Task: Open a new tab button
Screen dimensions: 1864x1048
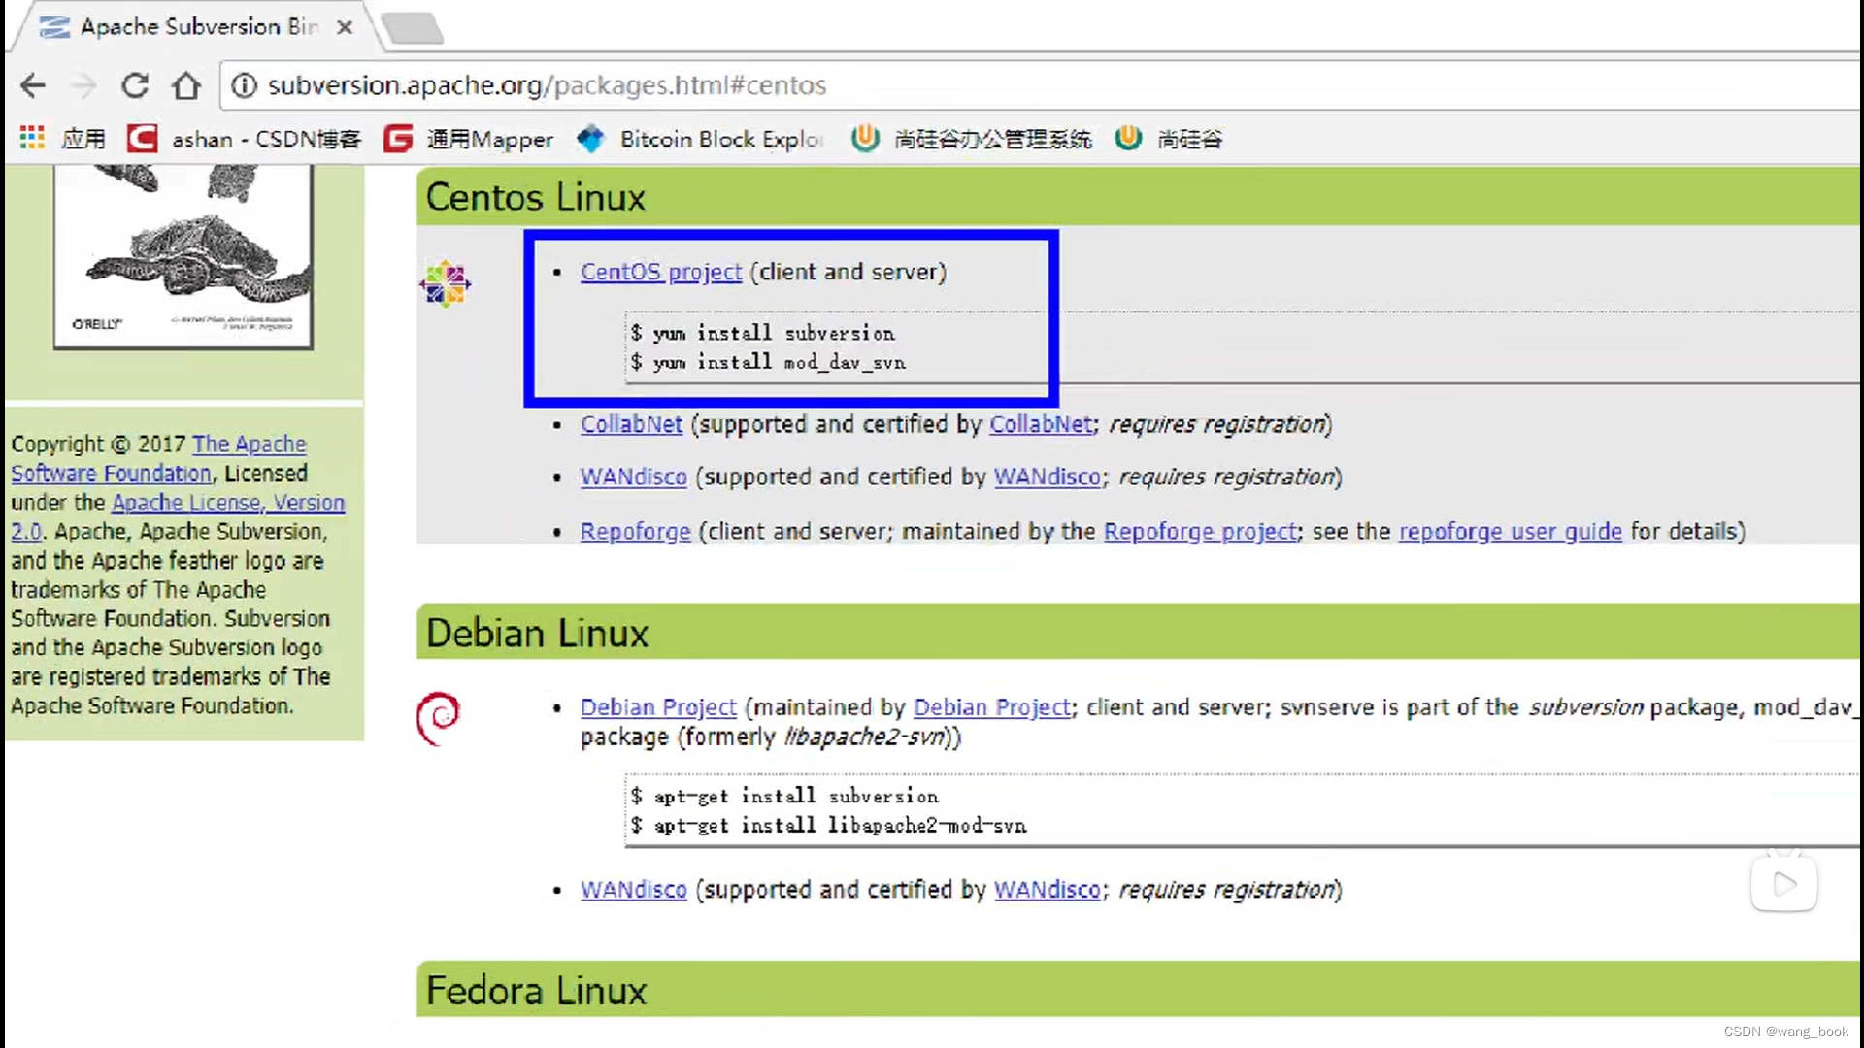Action: coord(413,27)
